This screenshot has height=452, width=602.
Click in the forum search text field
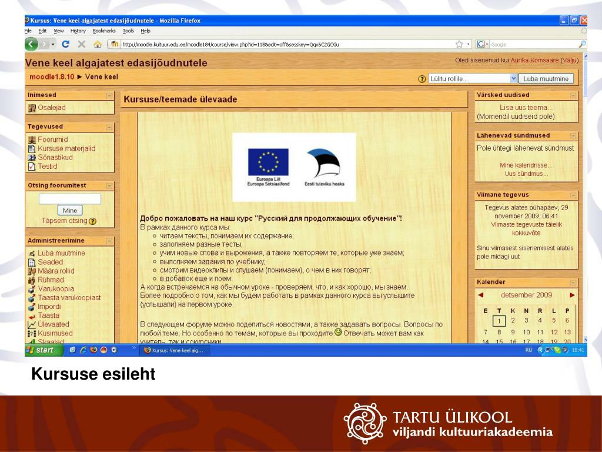tap(70, 199)
